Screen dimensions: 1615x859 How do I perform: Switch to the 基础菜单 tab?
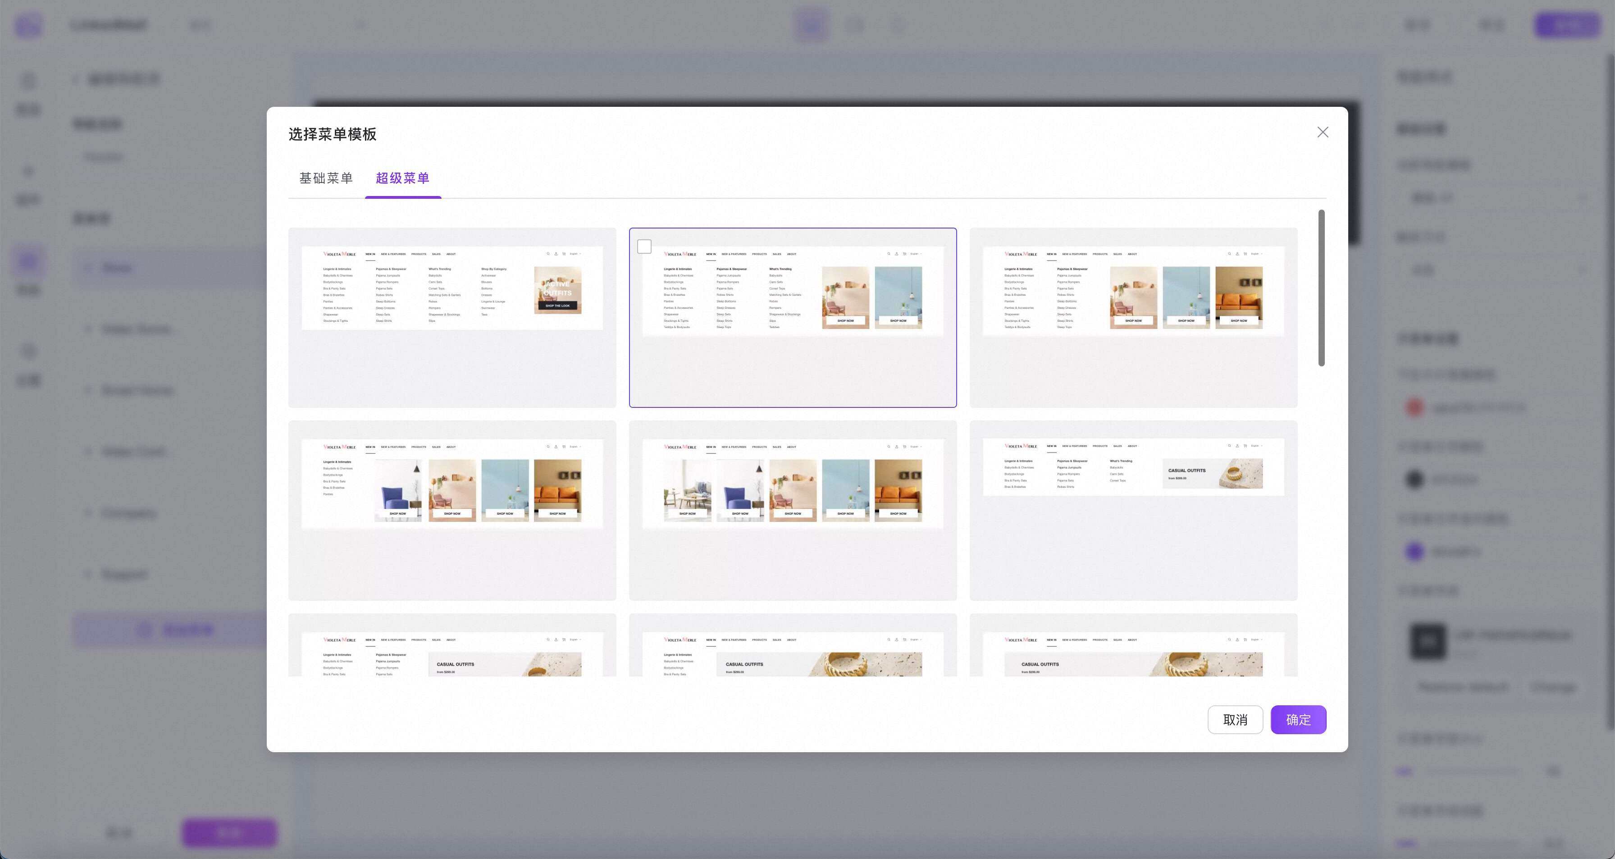pyautogui.click(x=325, y=178)
